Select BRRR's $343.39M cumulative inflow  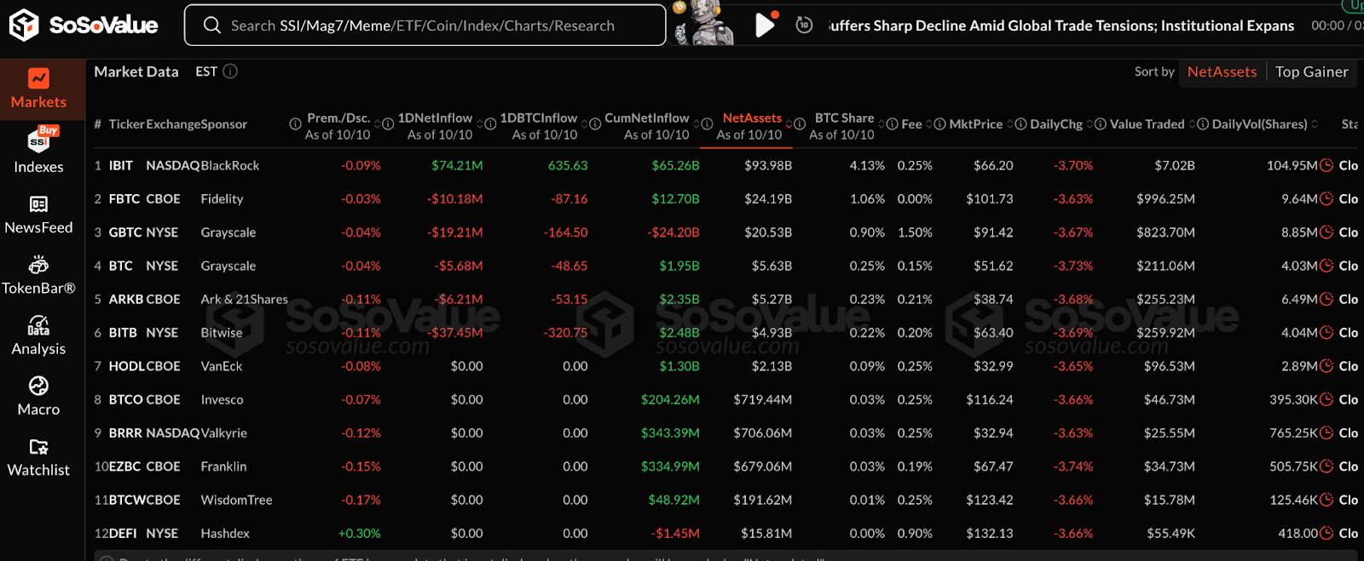click(670, 433)
